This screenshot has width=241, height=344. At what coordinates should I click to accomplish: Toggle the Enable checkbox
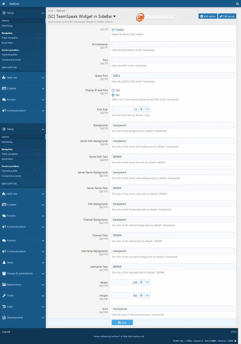(x=113, y=30)
